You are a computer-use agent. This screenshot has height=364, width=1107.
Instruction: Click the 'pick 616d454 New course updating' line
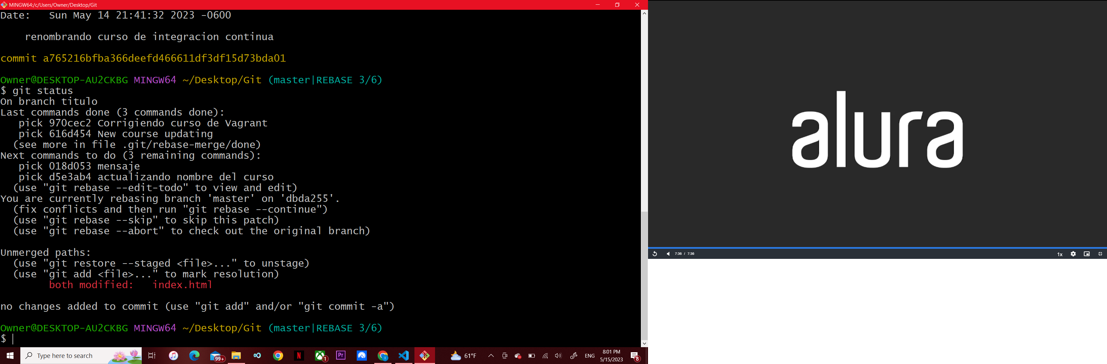coord(116,134)
